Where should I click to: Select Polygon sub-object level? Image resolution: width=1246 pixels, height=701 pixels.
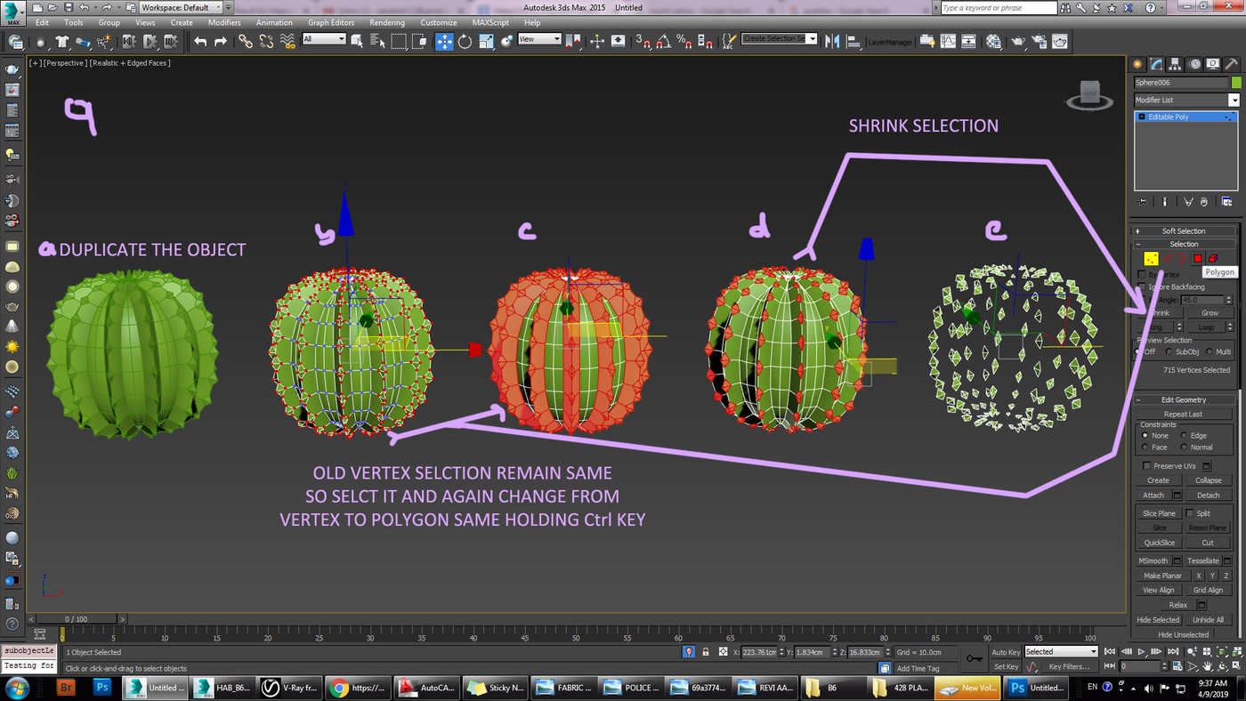point(1198,258)
